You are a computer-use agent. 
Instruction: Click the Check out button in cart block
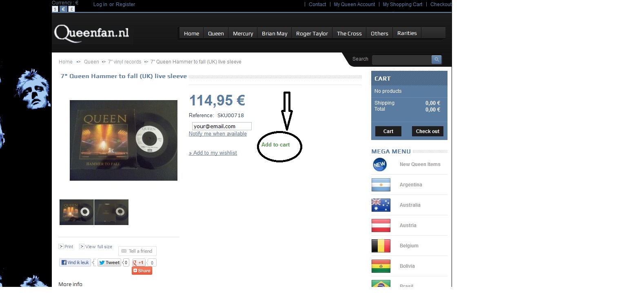point(428,131)
